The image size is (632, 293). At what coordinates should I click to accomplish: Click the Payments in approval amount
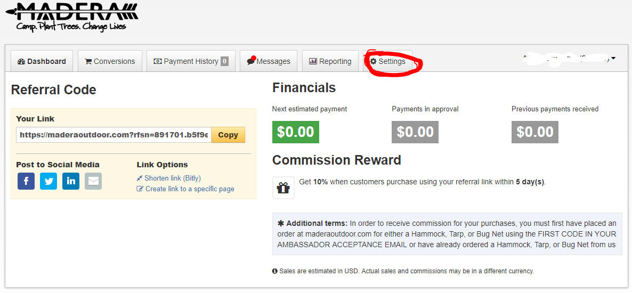point(415,132)
